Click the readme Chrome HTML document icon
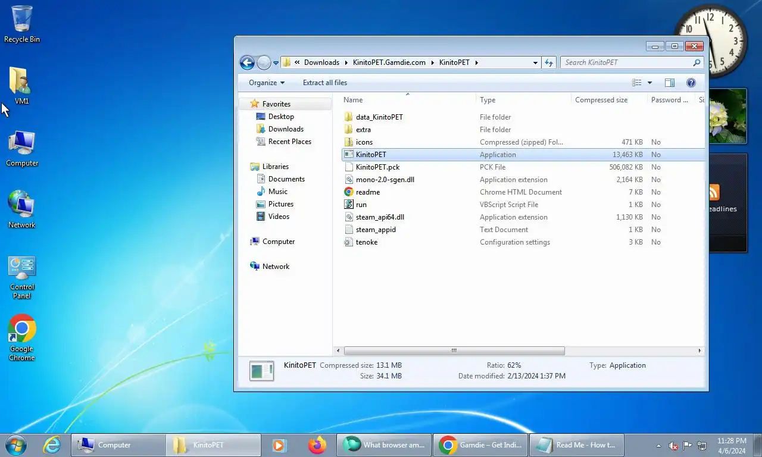This screenshot has width=762, height=457. click(x=349, y=192)
